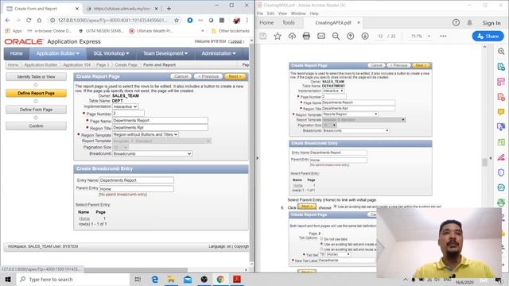Open the Chrome three-dot menu
Image resolution: width=509 pixels, height=286 pixels.
247,20
